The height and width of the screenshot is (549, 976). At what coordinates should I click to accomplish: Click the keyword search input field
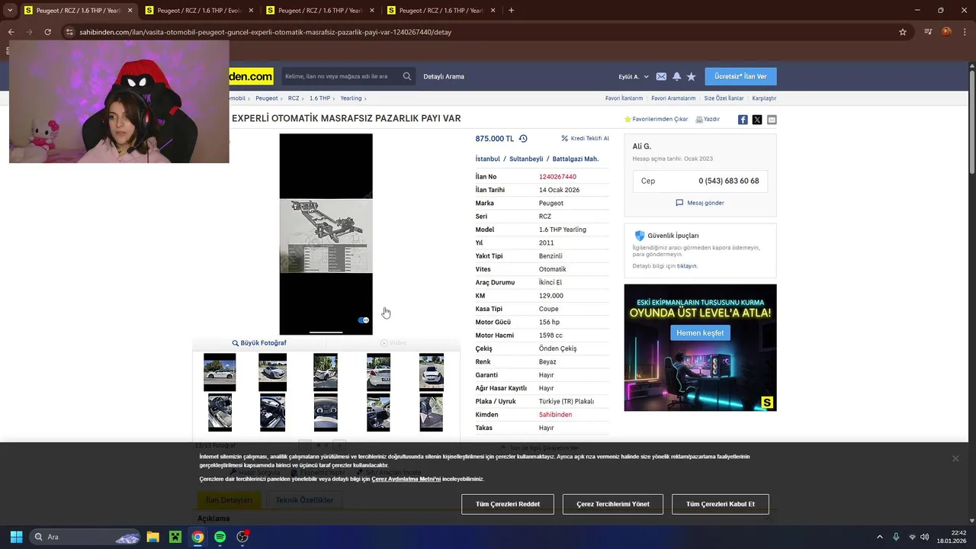341,76
